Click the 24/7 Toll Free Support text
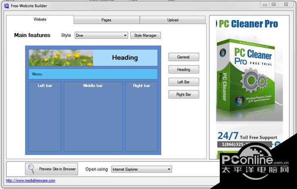 pos(247,136)
